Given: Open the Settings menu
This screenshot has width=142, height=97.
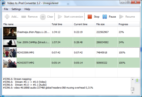Looking at the screenshot, I should point(16,9).
